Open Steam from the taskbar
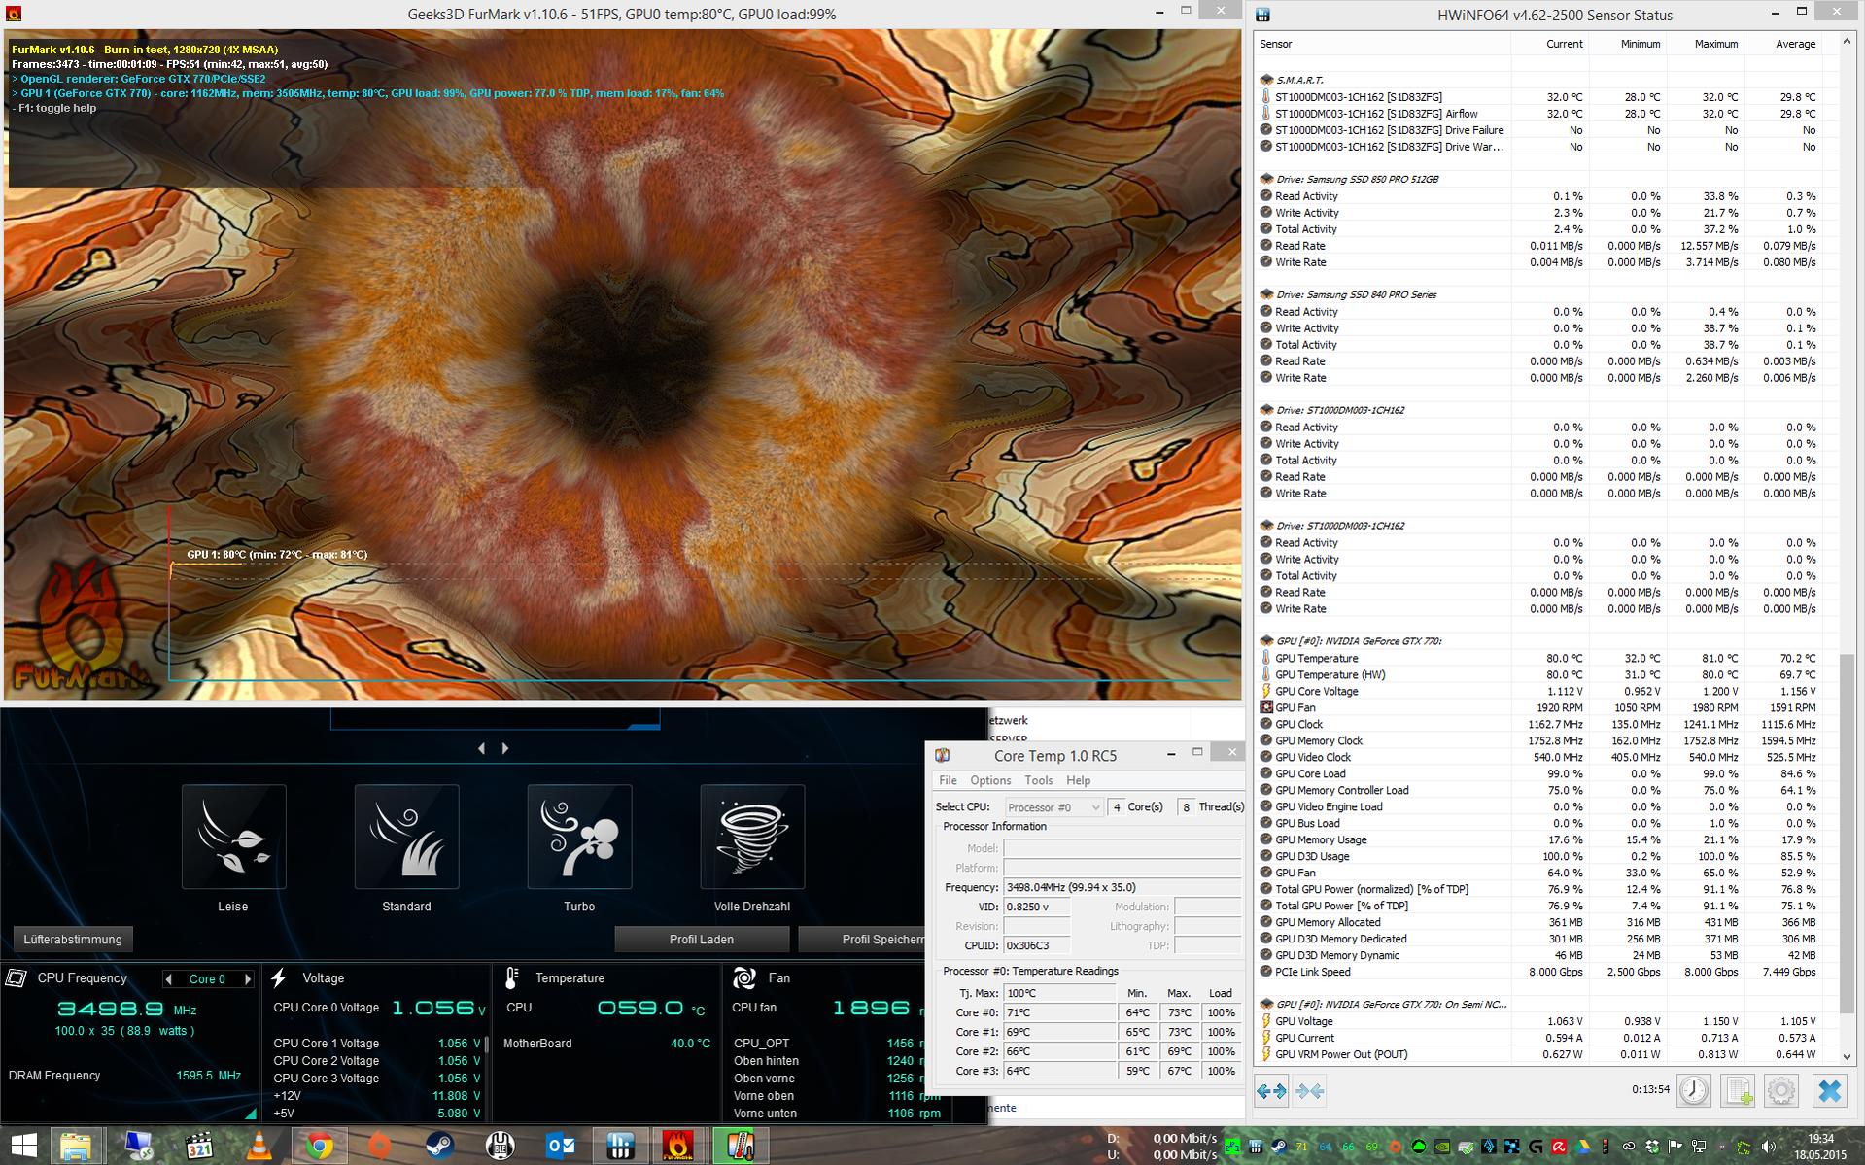Screen dimensions: 1865x1165 439,1147
